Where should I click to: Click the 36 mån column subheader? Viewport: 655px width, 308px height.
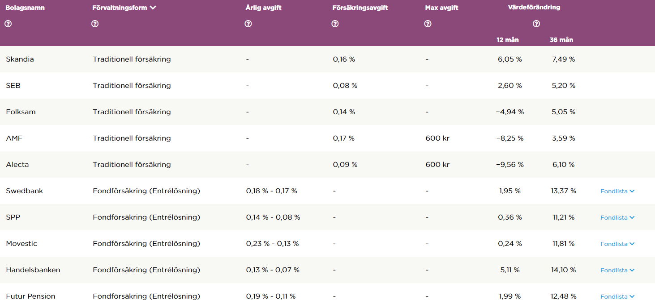561,40
